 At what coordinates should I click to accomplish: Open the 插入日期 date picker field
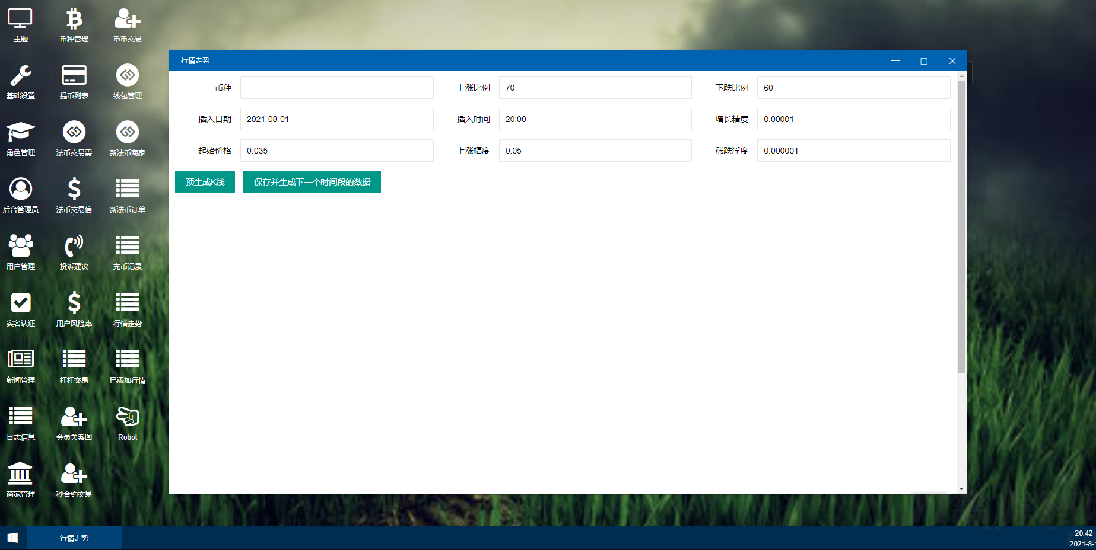[336, 119]
